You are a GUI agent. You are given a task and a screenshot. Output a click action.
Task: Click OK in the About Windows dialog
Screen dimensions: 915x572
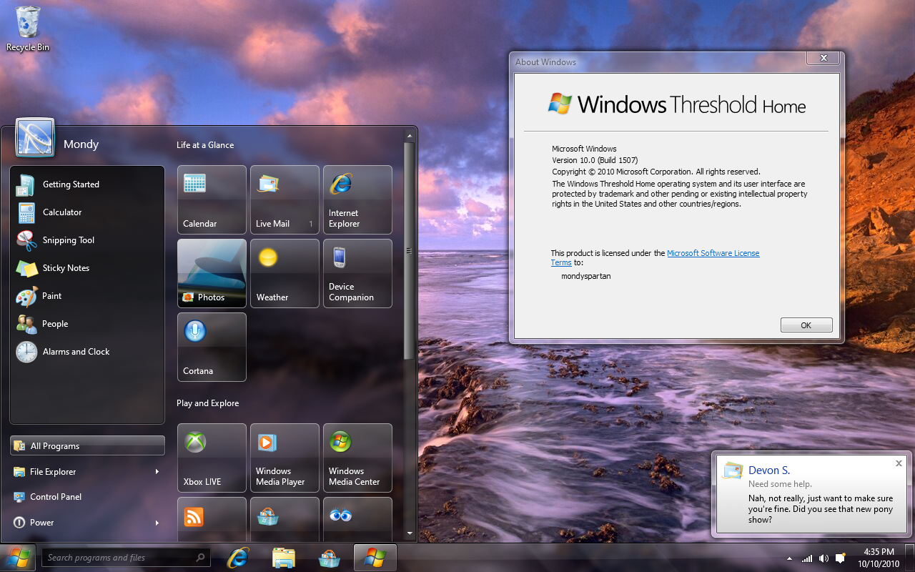[x=806, y=325]
